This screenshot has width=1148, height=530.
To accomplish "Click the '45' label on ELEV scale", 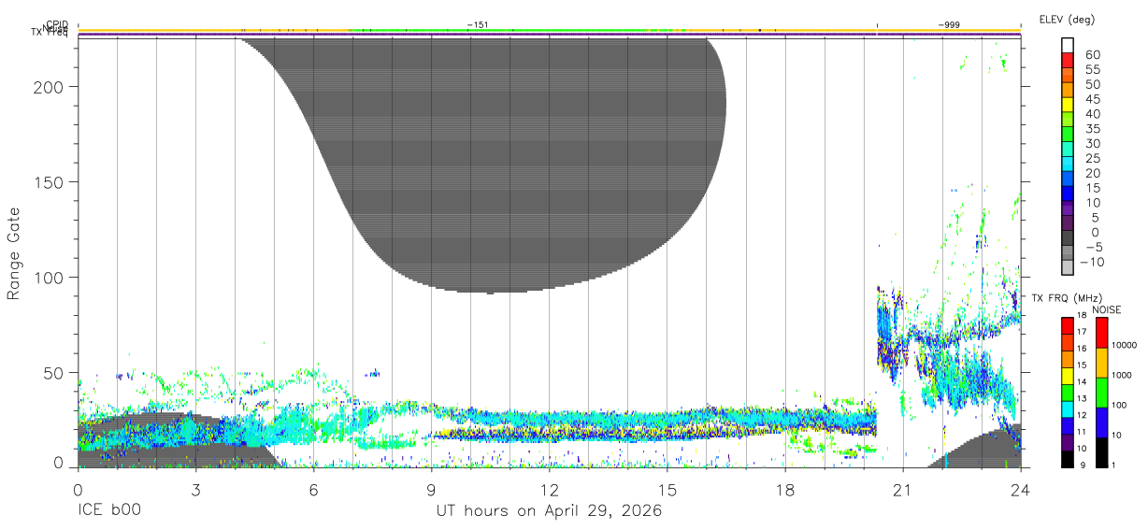I will (1095, 99).
